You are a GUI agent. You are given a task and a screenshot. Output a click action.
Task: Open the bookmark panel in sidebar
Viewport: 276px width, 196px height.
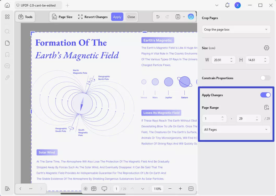click(7, 55)
